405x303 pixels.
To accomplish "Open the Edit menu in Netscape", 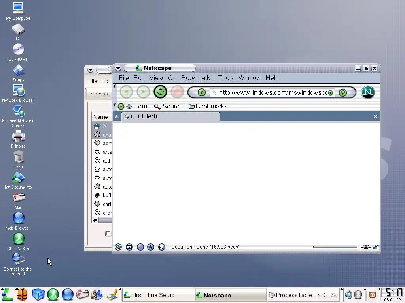I will [x=139, y=78].
